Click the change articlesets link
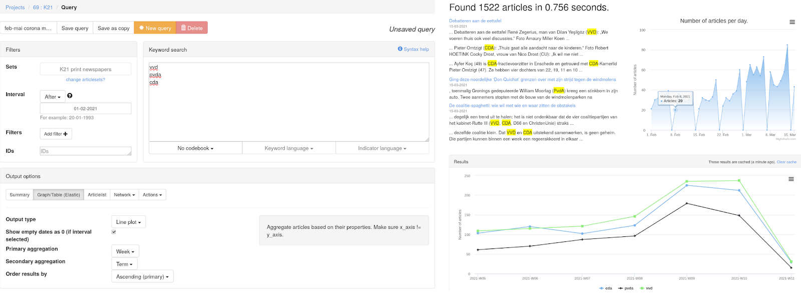801x295 pixels. [x=86, y=80]
